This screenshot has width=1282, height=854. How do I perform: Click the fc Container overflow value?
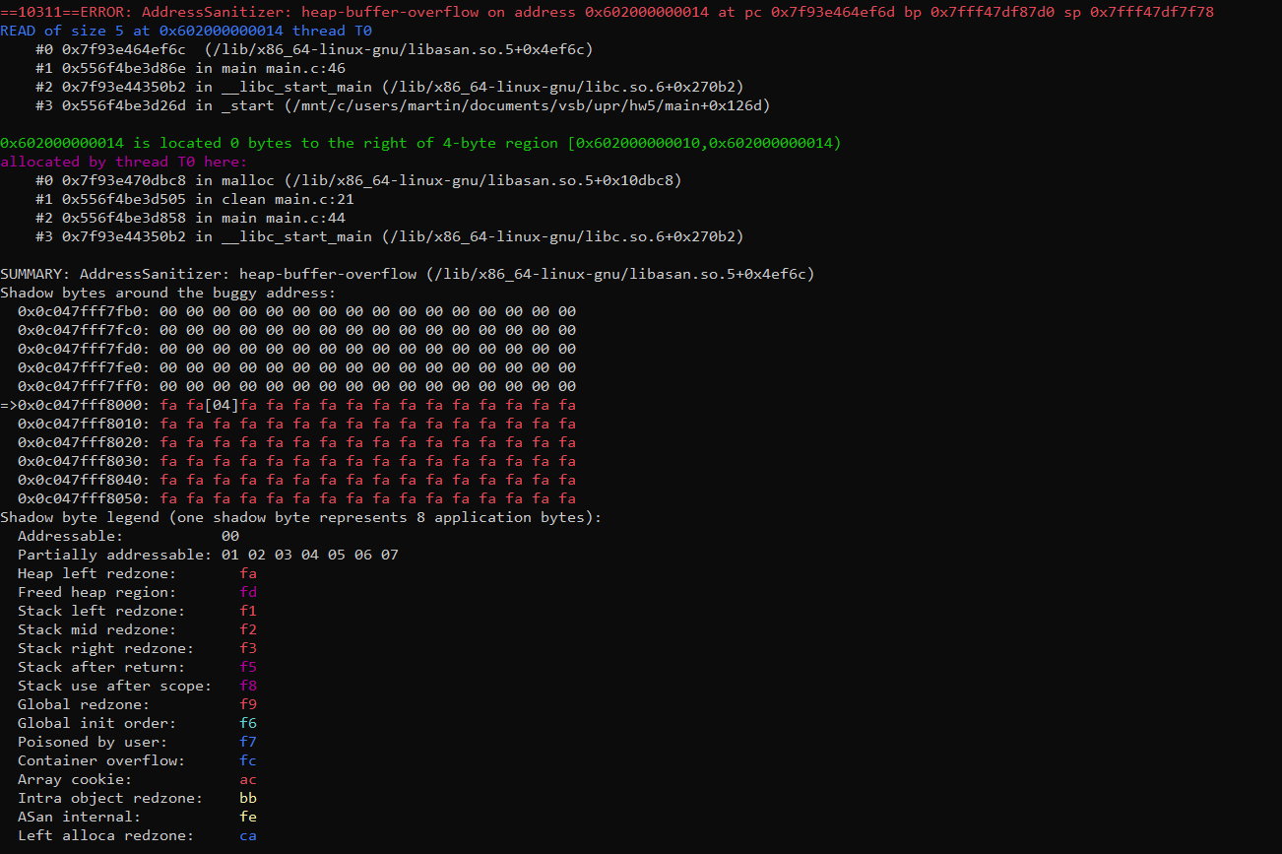[248, 760]
